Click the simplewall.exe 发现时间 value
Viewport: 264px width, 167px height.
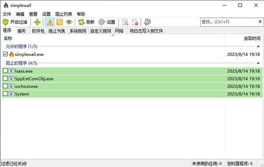[x=243, y=55]
